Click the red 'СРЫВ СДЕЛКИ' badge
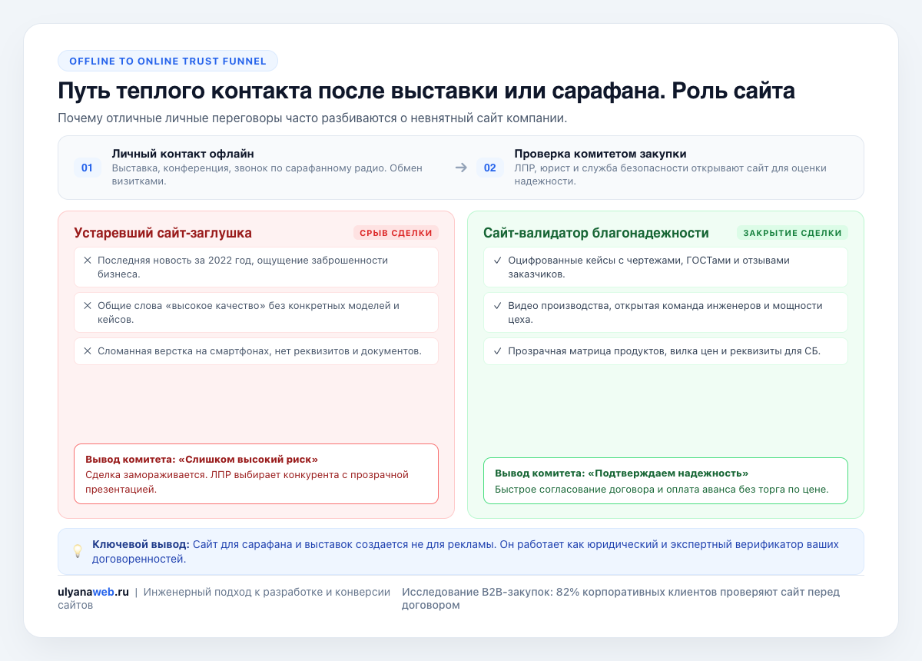Image resolution: width=922 pixels, height=661 pixels. click(x=396, y=233)
